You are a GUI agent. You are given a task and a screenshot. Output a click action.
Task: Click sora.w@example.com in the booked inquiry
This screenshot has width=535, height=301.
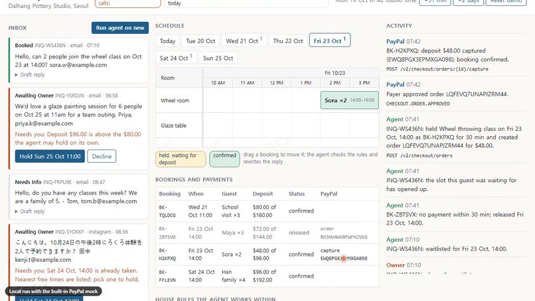point(78,65)
